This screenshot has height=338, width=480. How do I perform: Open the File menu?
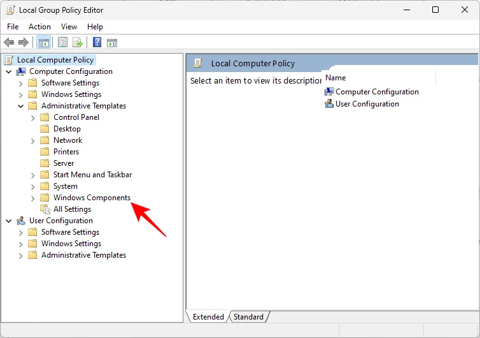click(x=13, y=27)
